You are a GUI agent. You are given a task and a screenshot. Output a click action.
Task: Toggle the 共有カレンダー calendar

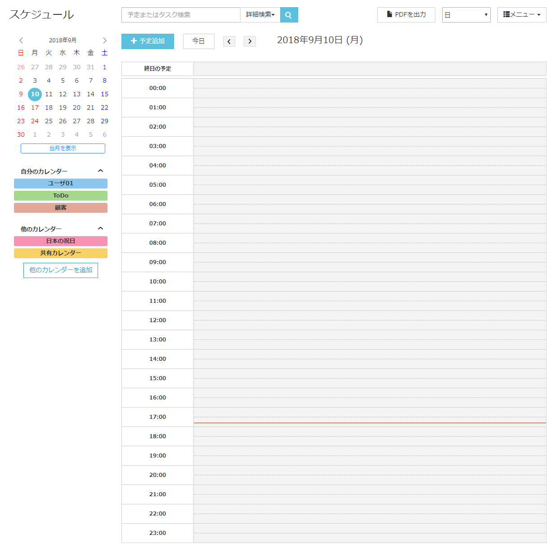[61, 253]
